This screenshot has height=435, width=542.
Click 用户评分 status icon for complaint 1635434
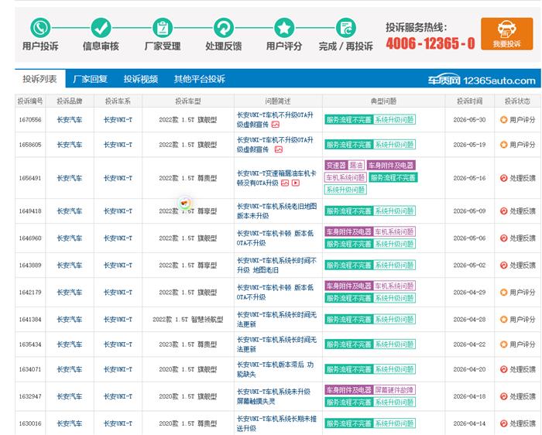[503, 344]
